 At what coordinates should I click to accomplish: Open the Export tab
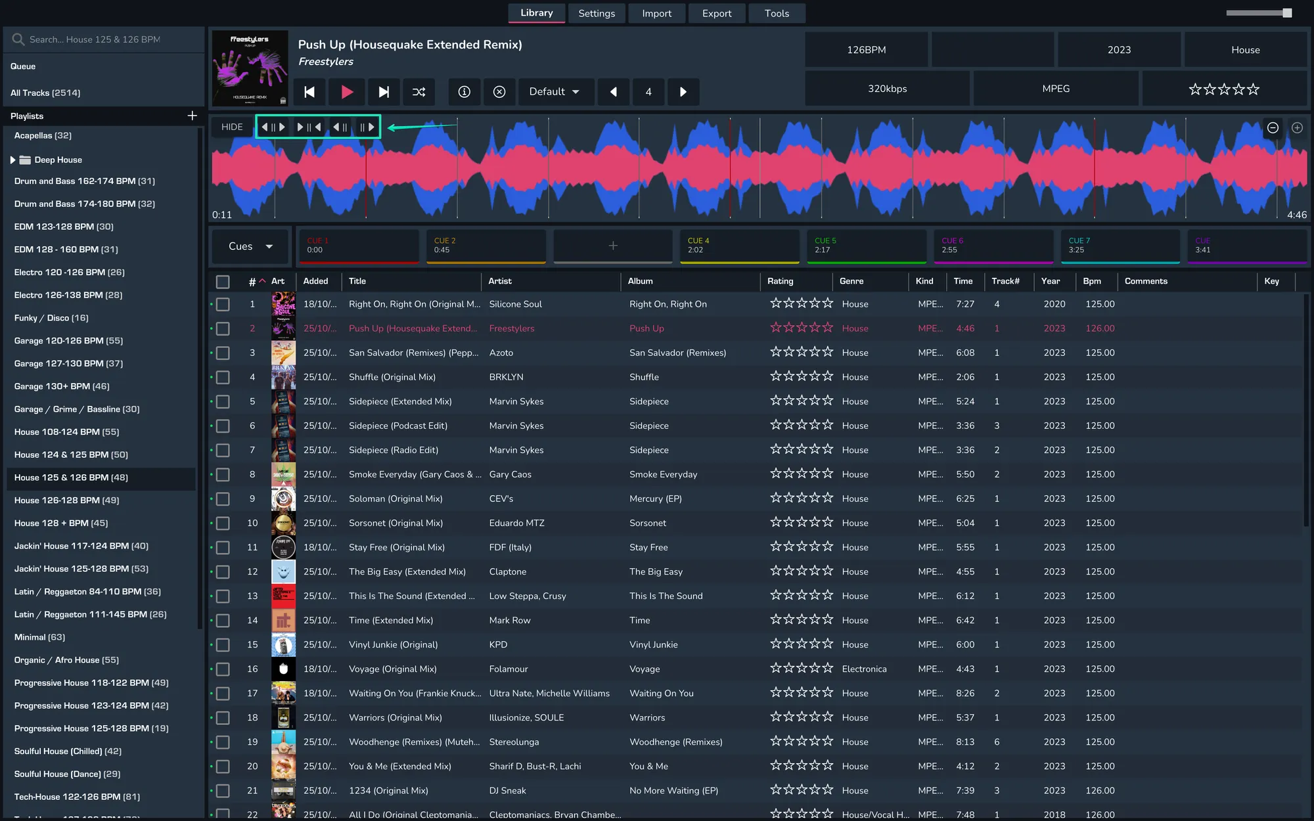tap(716, 13)
